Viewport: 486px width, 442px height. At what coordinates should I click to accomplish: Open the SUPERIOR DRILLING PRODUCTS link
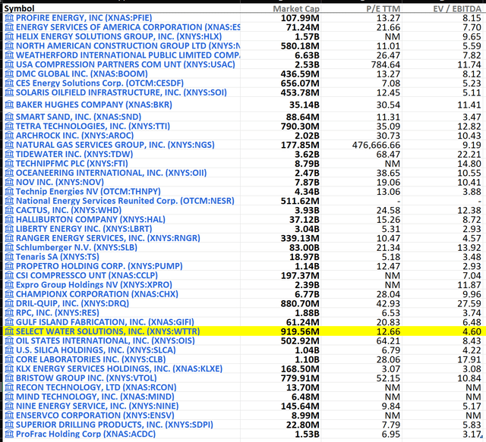[x=115, y=425]
